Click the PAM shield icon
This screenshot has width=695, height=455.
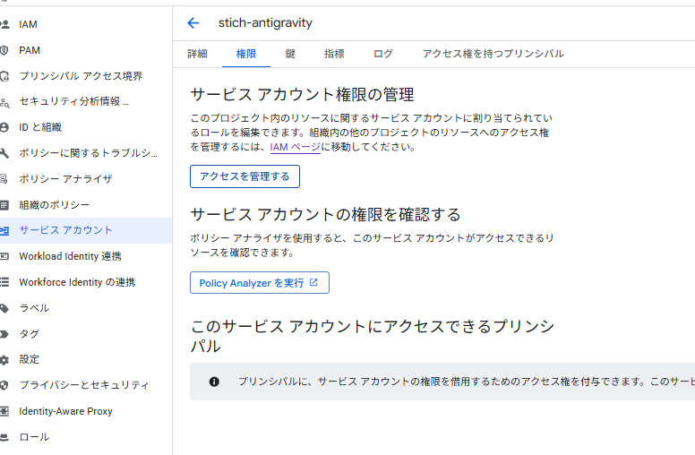point(4,50)
